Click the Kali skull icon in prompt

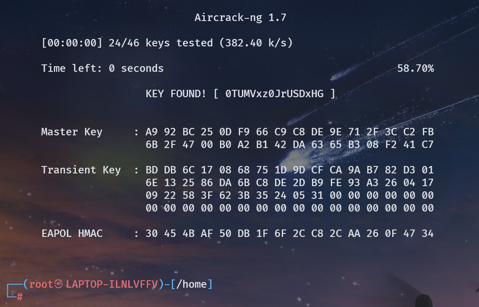tap(59, 284)
